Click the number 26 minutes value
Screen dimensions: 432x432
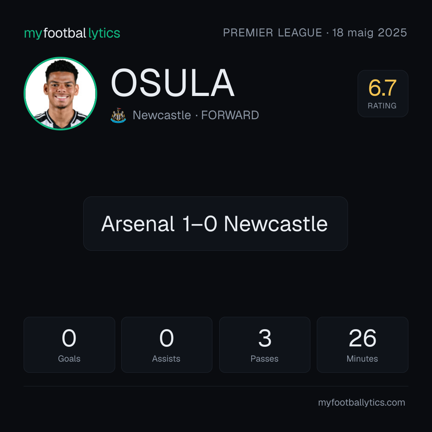(362, 338)
